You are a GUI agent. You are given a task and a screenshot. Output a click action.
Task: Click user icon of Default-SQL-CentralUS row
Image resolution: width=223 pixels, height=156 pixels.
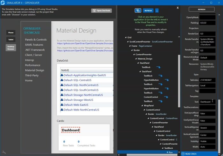[62, 80]
